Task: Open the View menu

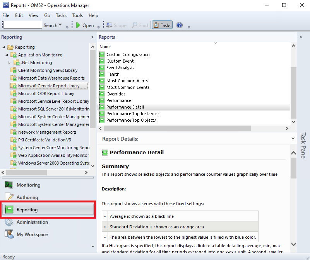Action: [33, 15]
